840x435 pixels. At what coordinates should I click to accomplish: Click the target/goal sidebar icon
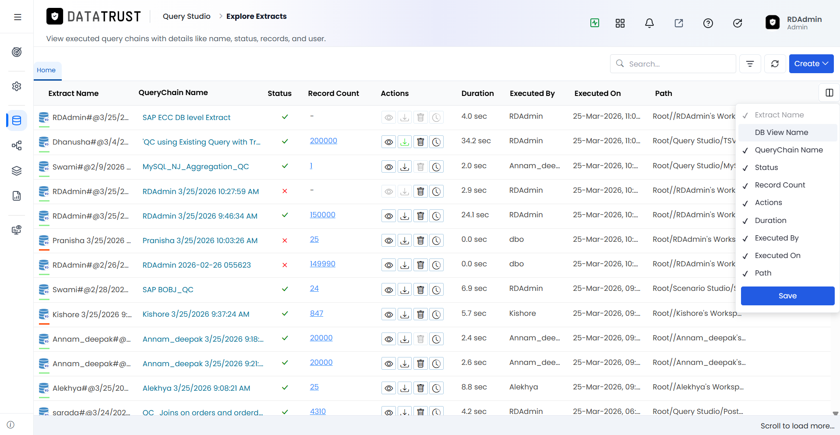(17, 52)
